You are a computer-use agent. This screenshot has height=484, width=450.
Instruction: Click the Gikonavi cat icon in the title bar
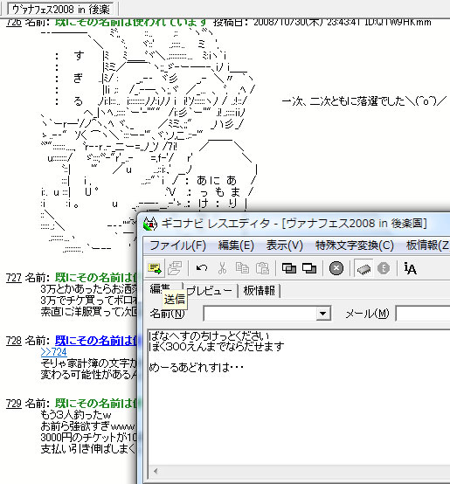coord(150,224)
